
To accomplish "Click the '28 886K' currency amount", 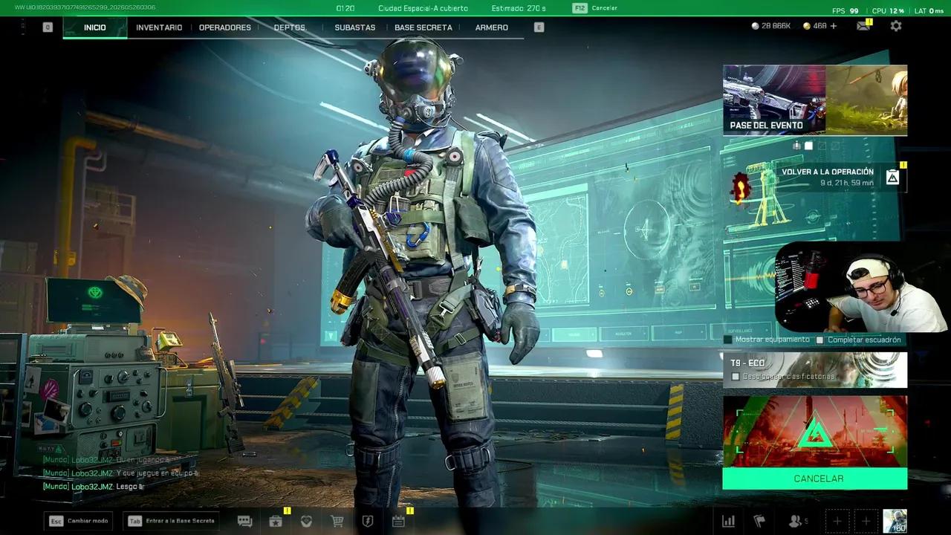I will (x=776, y=26).
